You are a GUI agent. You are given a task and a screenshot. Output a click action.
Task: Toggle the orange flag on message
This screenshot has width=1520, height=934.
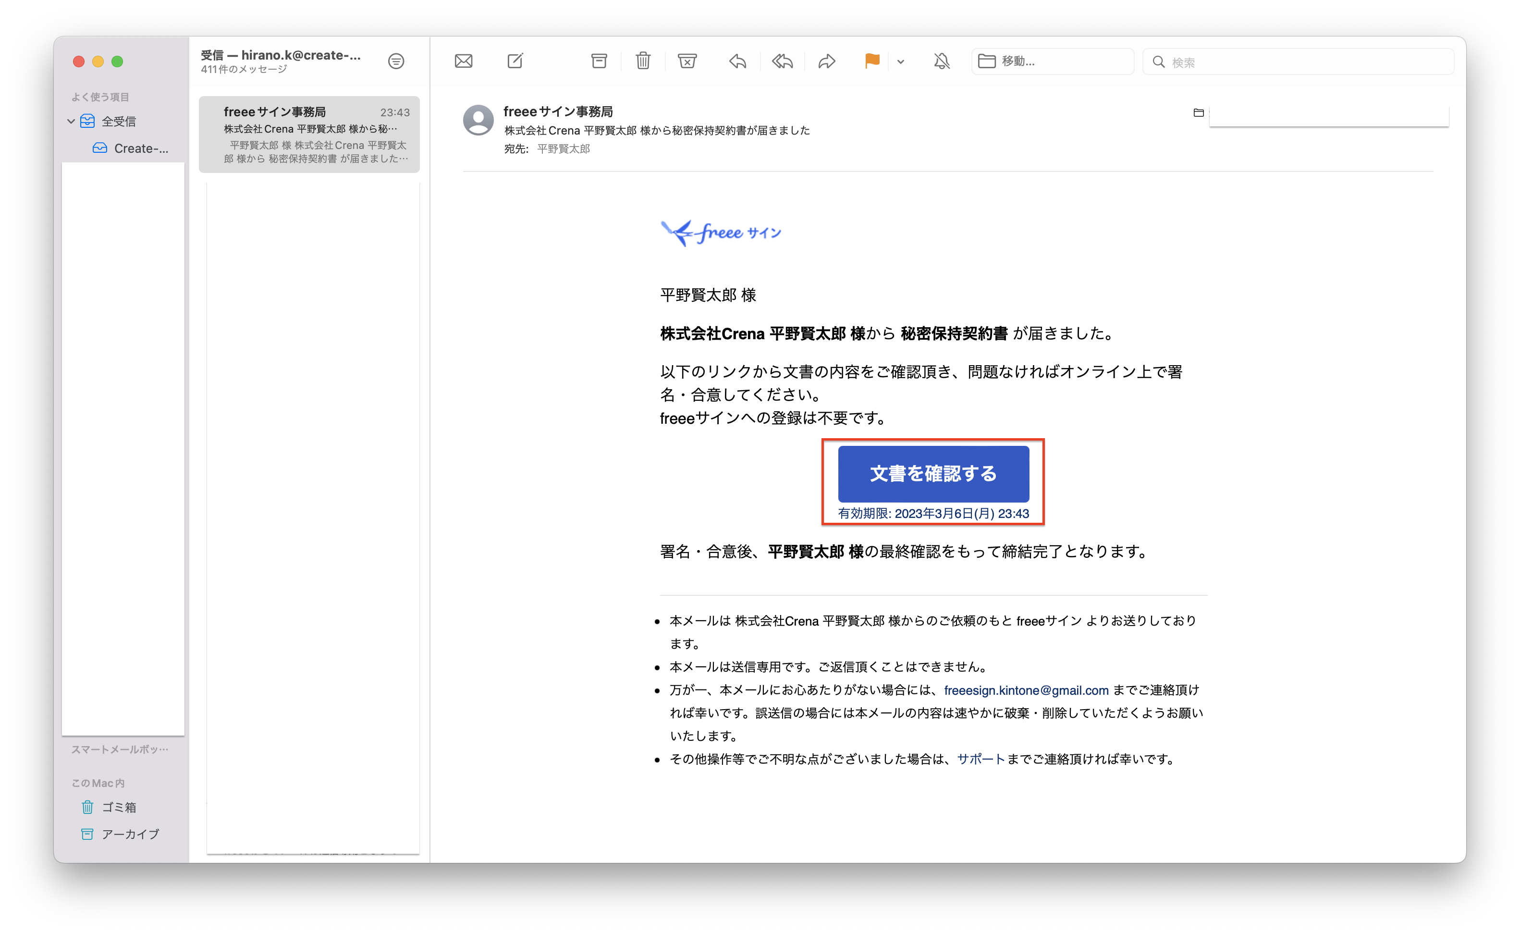[872, 61]
